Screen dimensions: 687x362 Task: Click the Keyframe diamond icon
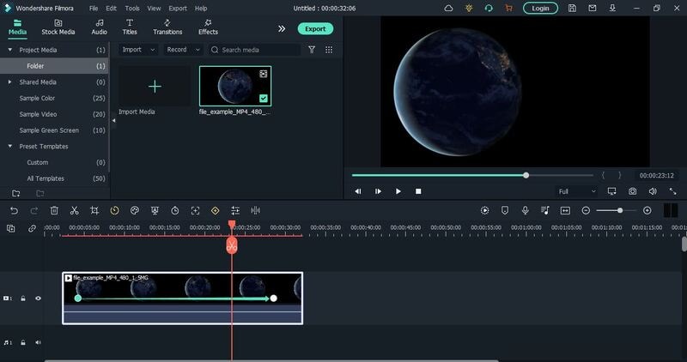(216, 210)
